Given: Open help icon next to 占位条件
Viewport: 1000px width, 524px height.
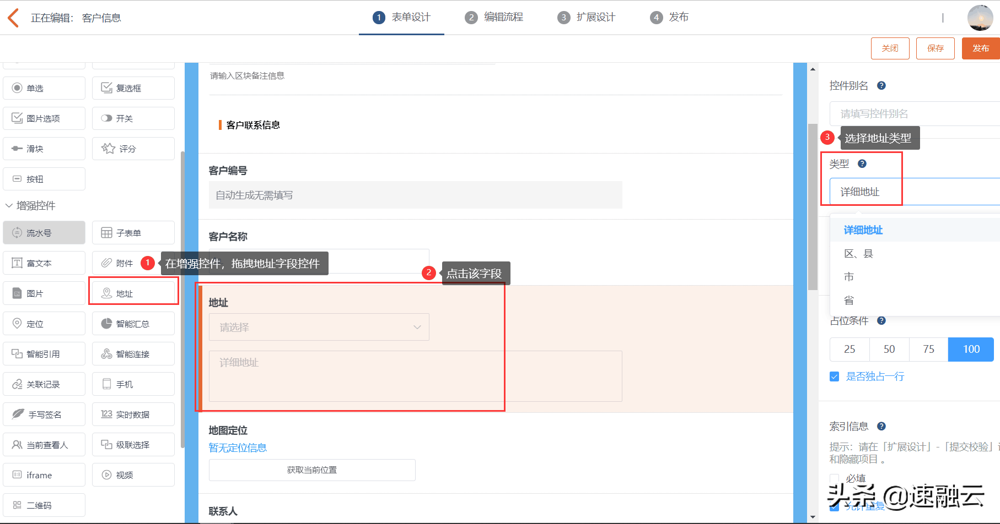Looking at the screenshot, I should click(881, 320).
